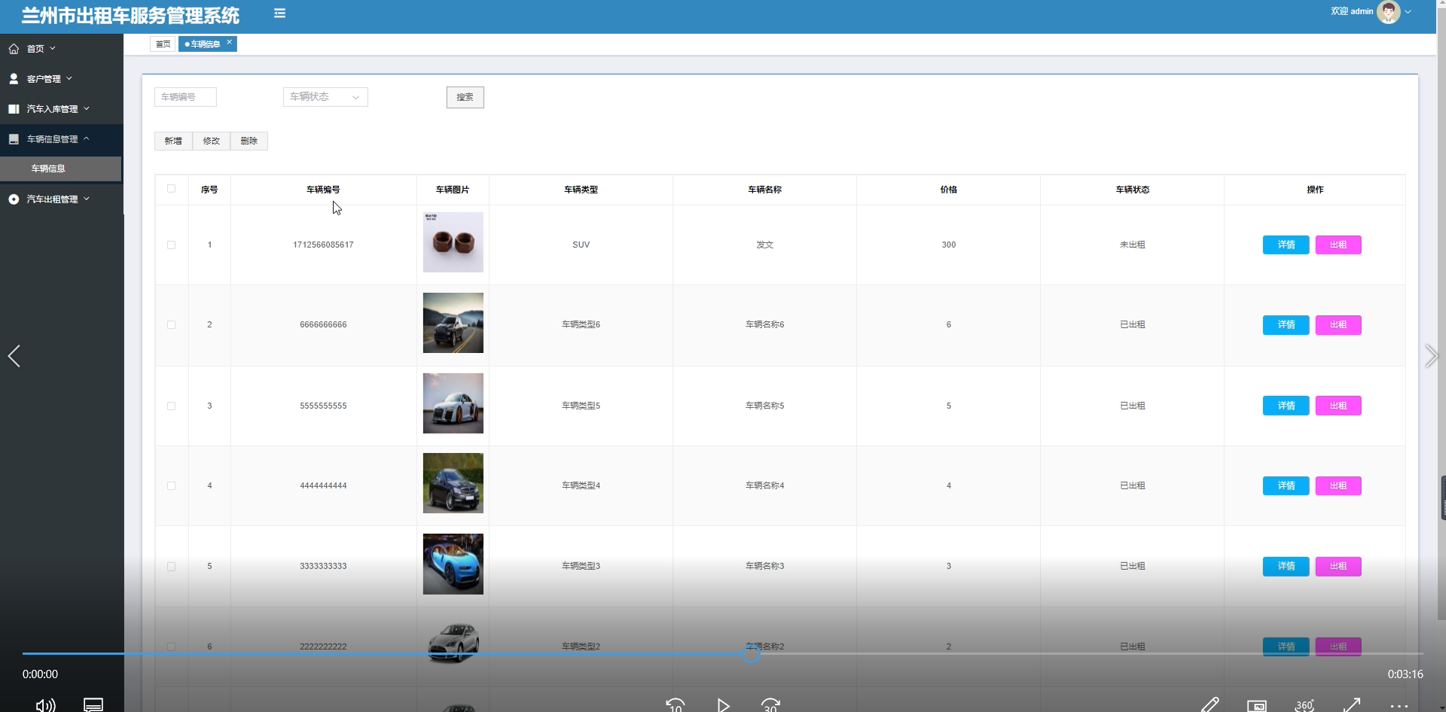Go to previous item with left arrow
The height and width of the screenshot is (712, 1446).
14,356
